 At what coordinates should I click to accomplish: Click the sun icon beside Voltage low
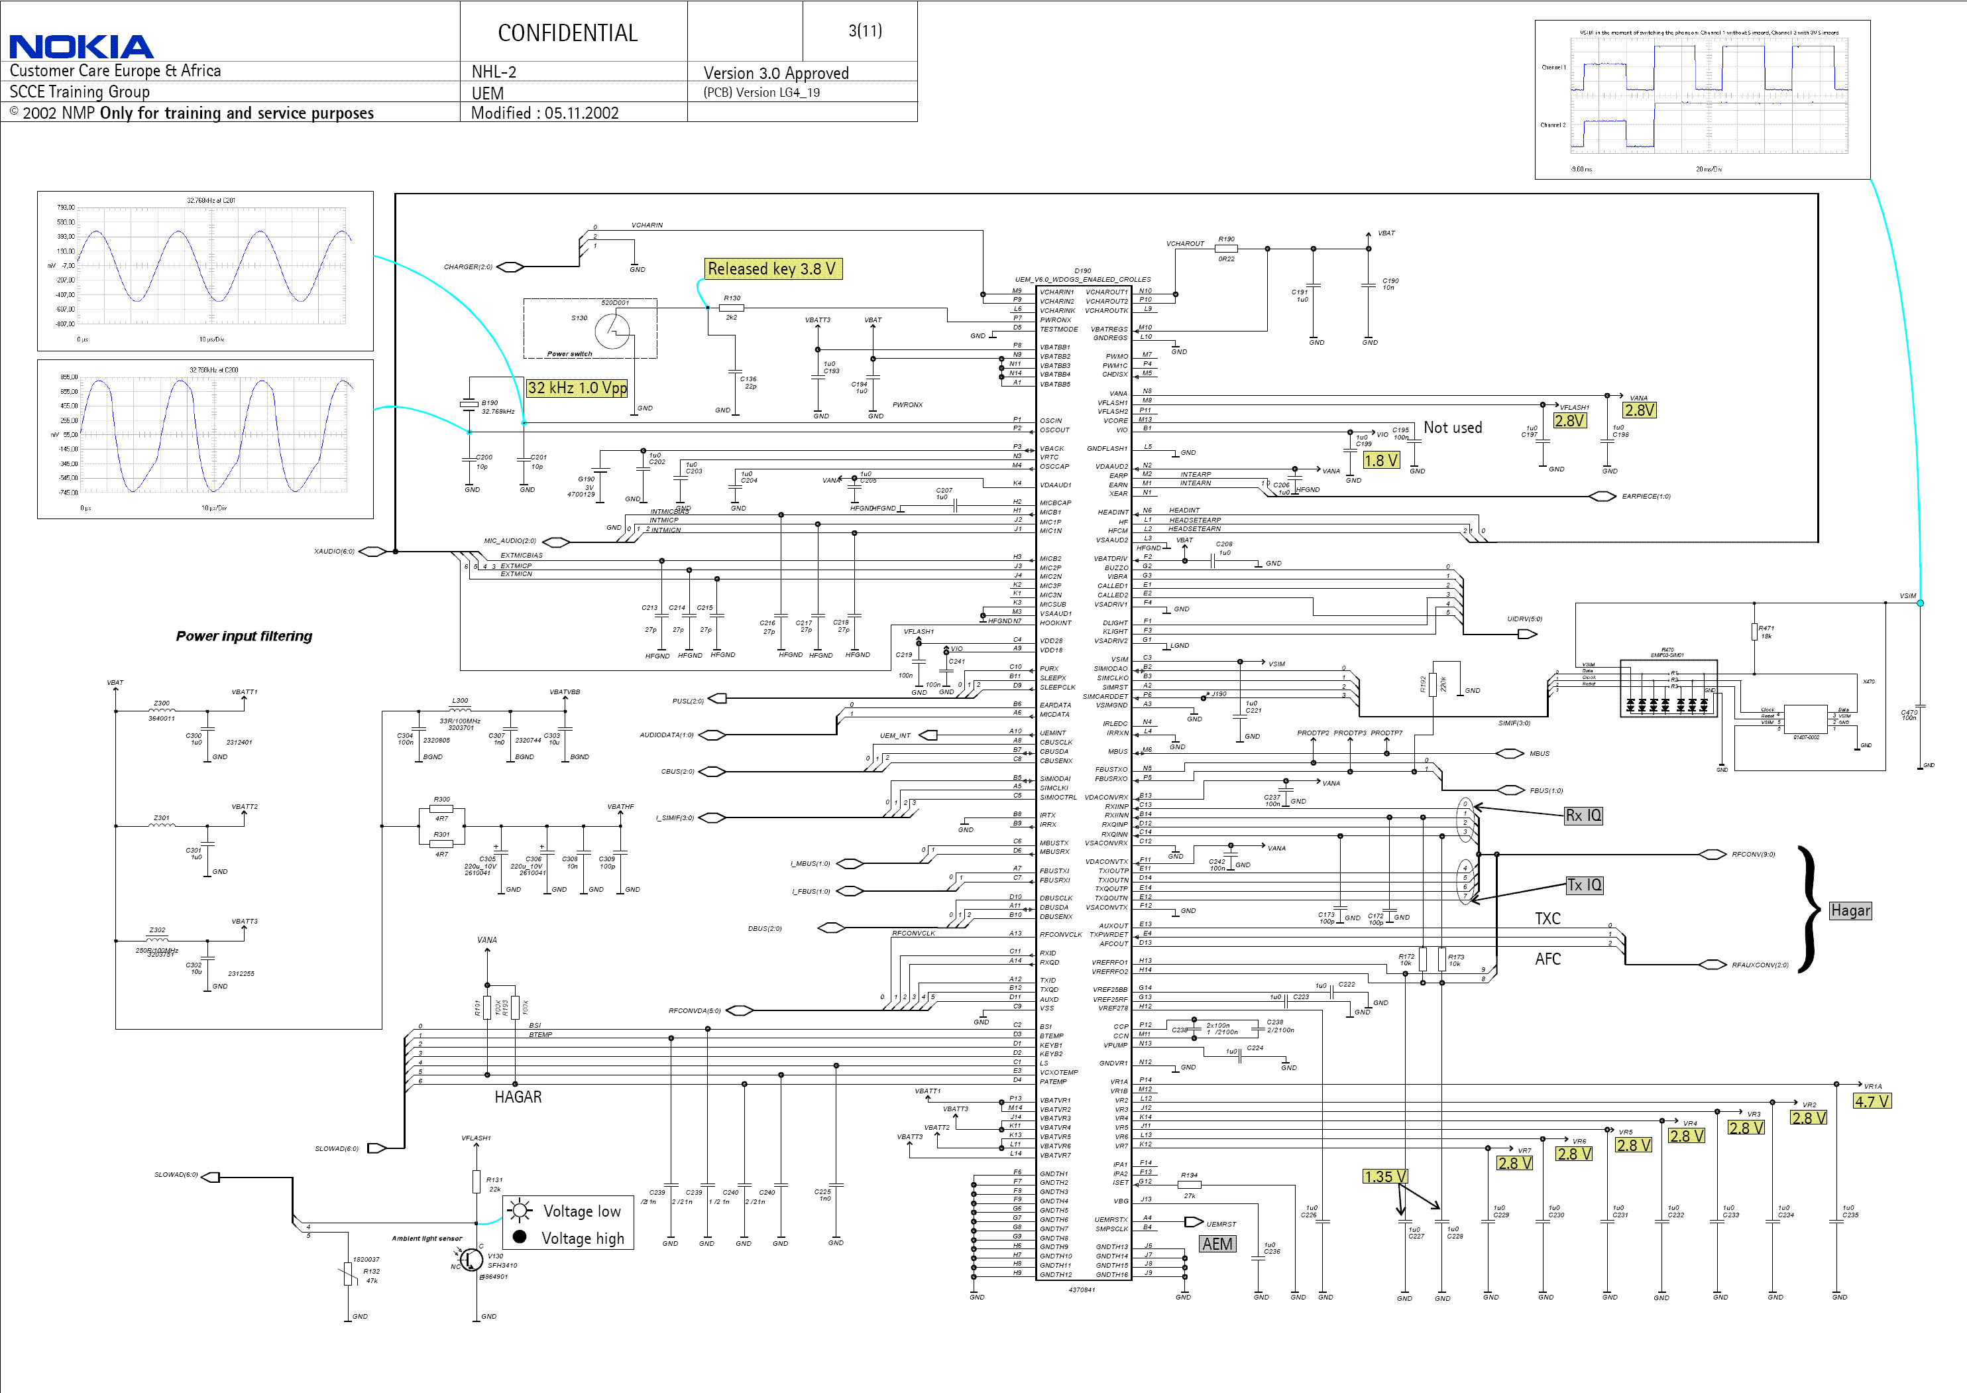tap(520, 1211)
